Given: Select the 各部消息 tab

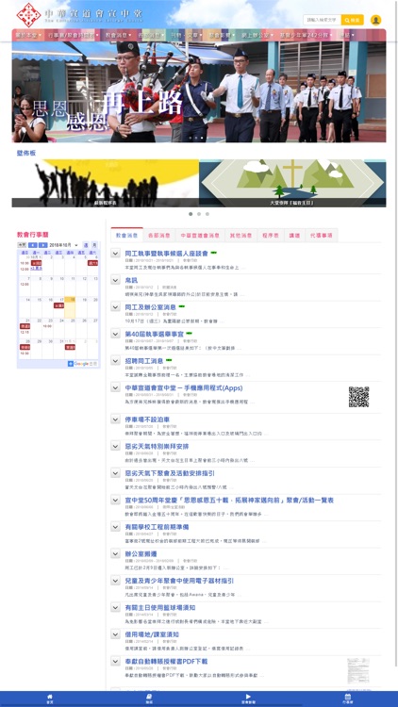Looking at the screenshot, I should pyautogui.click(x=158, y=236).
